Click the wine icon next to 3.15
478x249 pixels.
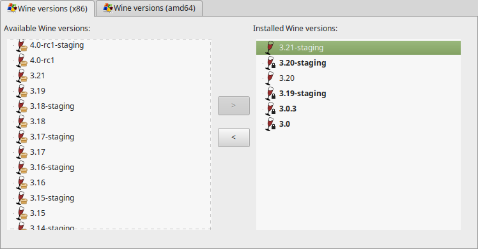(x=22, y=213)
